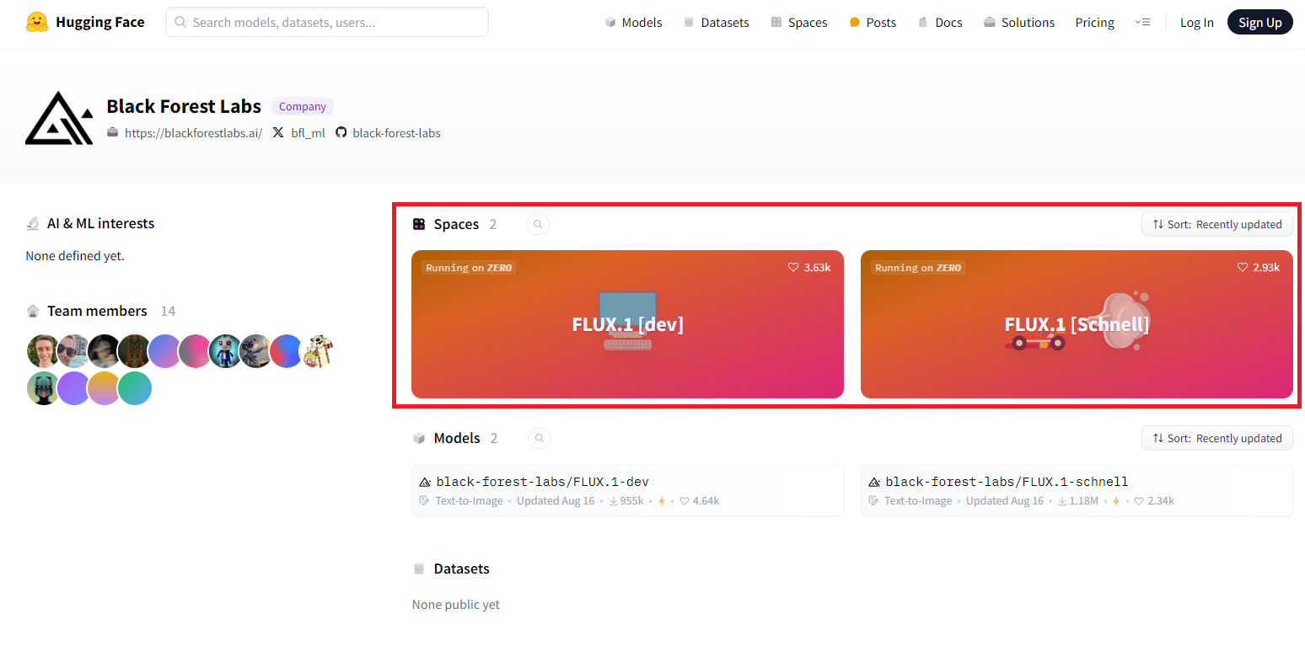Click the first team member avatar
Image resolution: width=1305 pixels, height=646 pixels.
(x=43, y=351)
